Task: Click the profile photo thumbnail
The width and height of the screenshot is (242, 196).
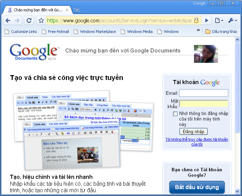Action: pyautogui.click(x=206, y=54)
